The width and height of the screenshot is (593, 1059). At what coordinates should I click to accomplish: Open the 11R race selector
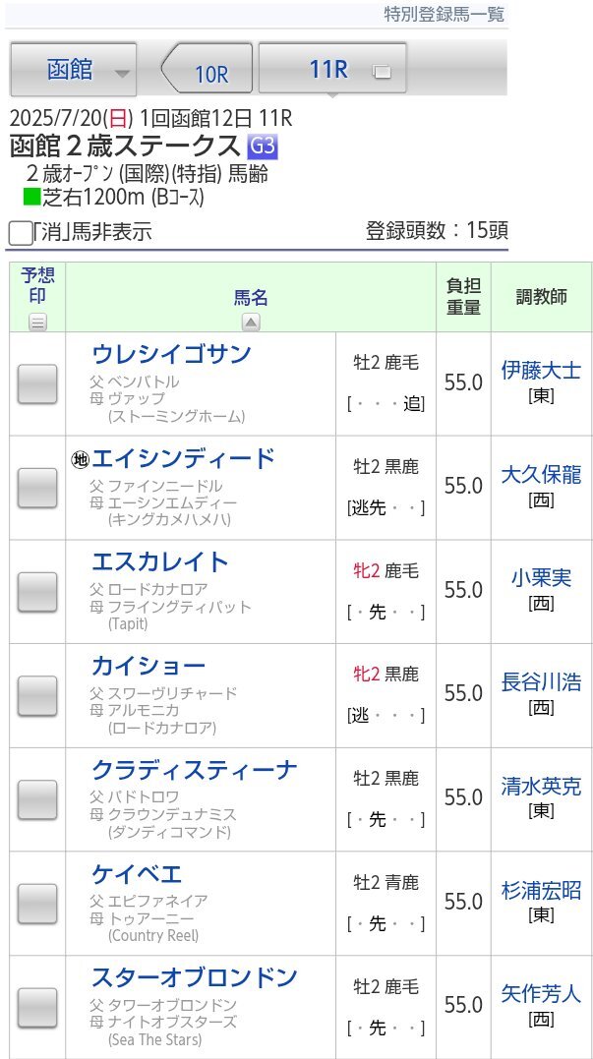click(333, 69)
